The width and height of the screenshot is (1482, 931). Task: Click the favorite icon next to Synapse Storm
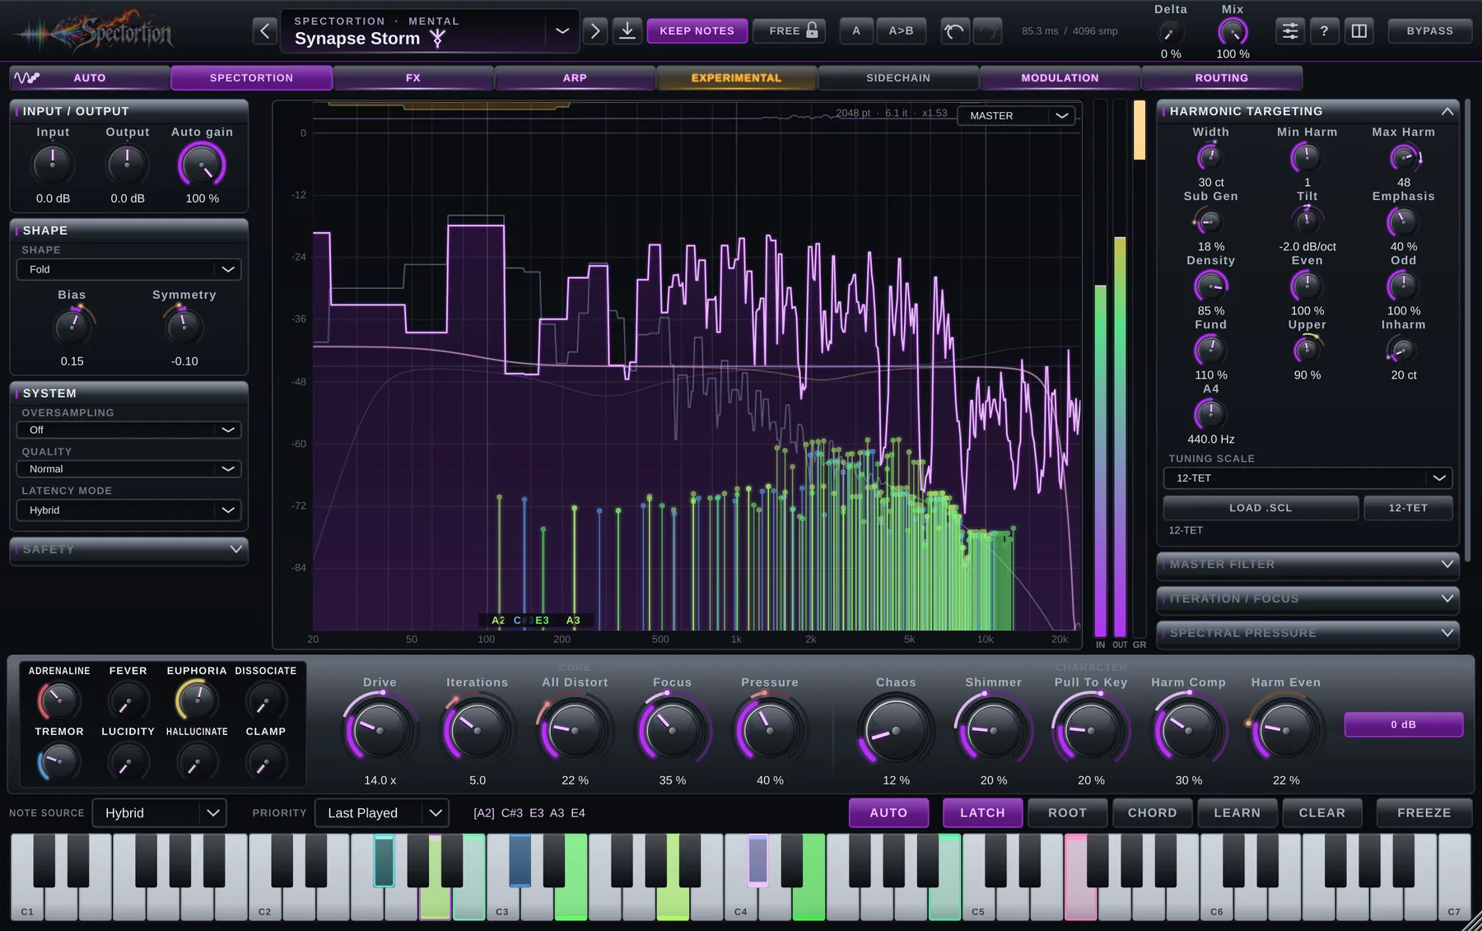438,39
